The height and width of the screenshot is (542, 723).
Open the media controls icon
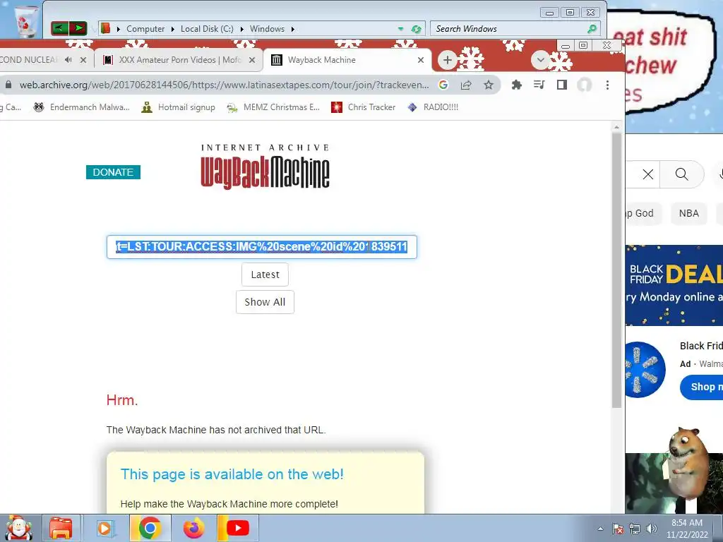click(x=539, y=85)
